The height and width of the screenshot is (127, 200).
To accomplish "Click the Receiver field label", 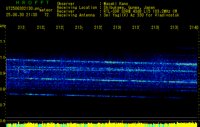I will pos(66,11).
